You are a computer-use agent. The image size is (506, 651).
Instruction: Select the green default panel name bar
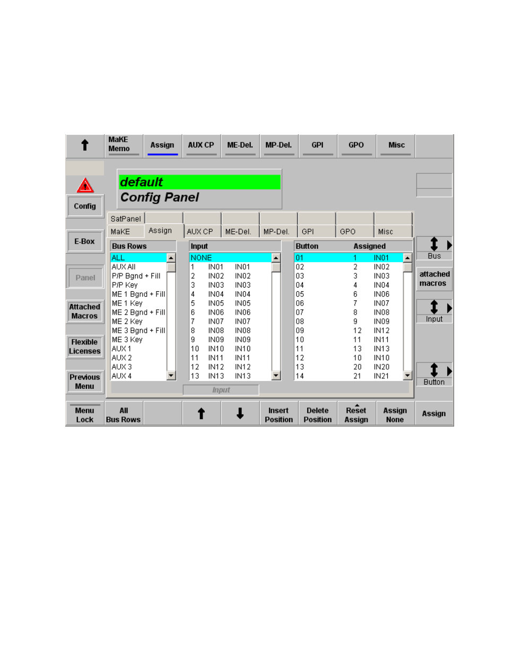(x=199, y=182)
